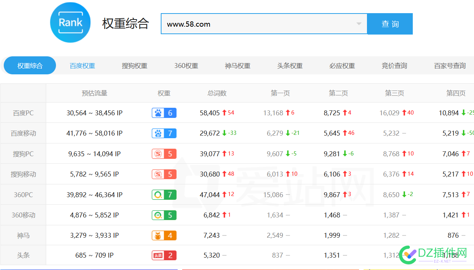Screen dimensions: 474x270
Task: Click the 第三页 column header
Action: point(394,93)
